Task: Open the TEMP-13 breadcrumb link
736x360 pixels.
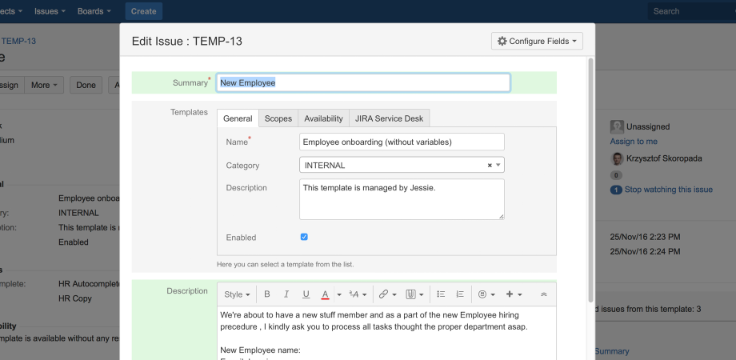Action: click(x=18, y=41)
